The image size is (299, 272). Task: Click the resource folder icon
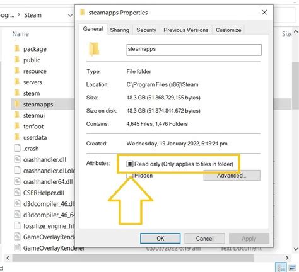pos(17,71)
